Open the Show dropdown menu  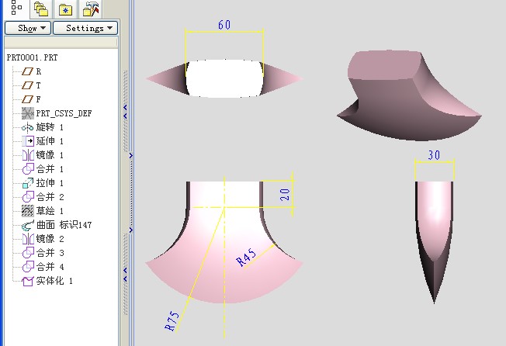28,28
